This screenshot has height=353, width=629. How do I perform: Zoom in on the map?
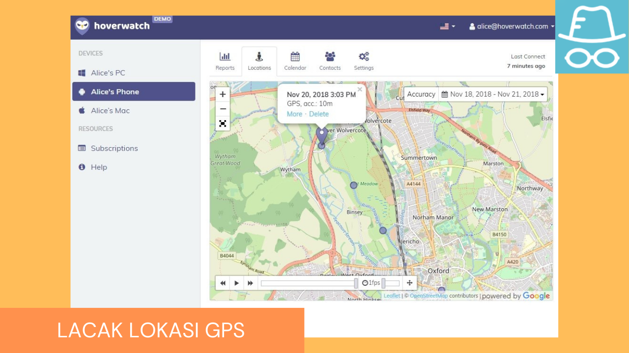223,94
